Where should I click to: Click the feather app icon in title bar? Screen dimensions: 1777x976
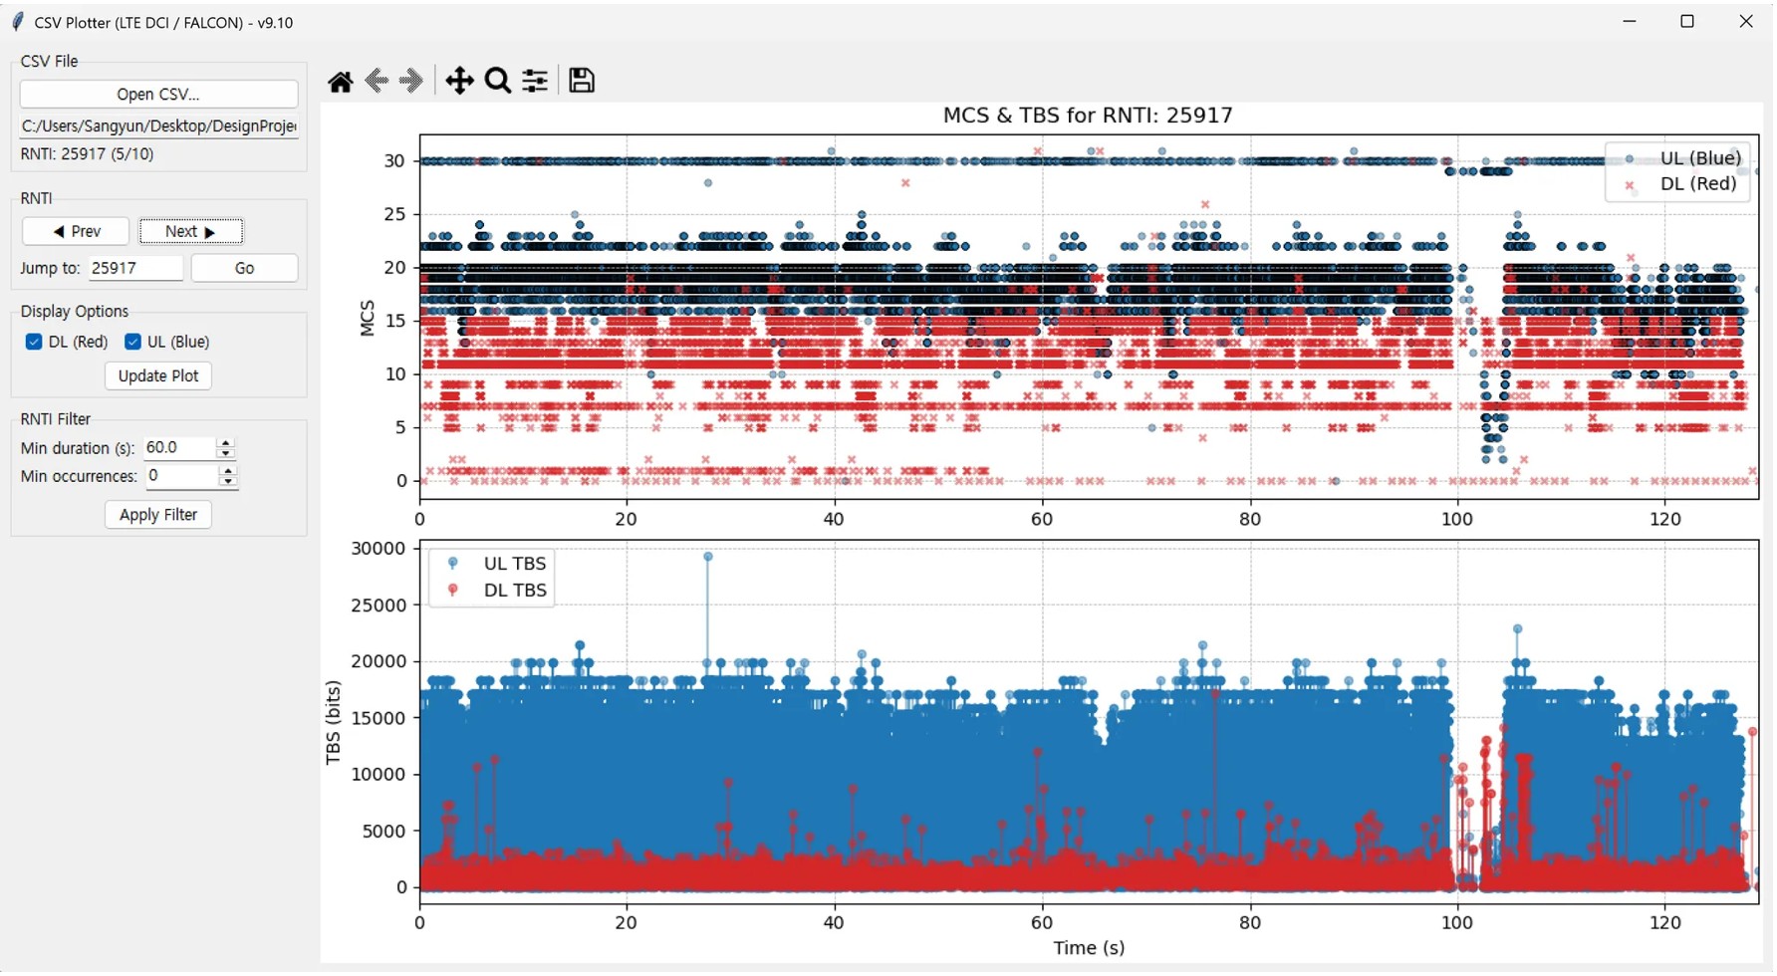coord(17,22)
